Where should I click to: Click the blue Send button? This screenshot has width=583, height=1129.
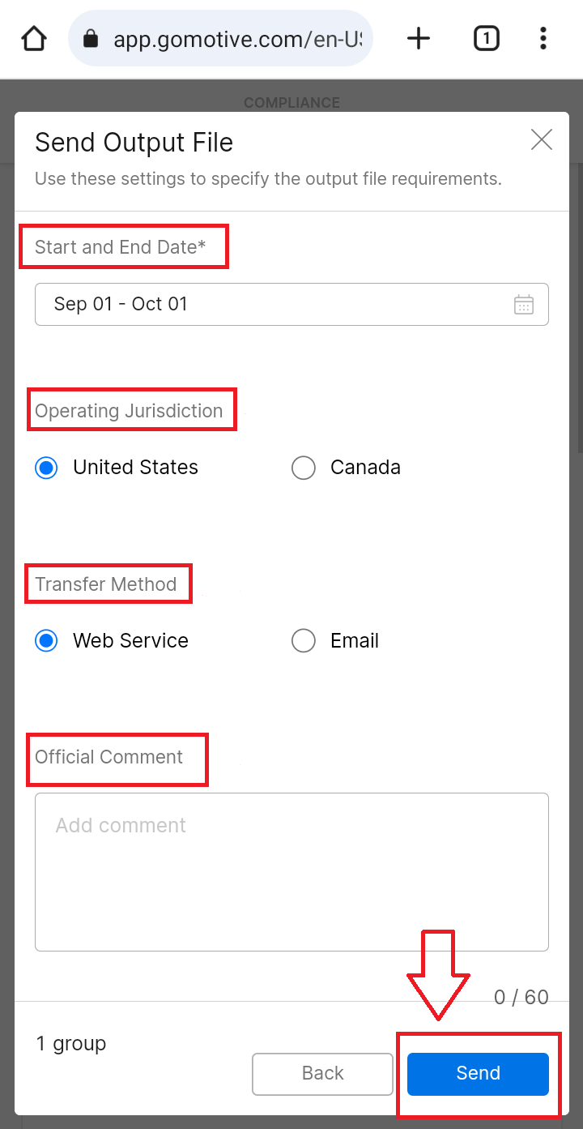[478, 1074]
